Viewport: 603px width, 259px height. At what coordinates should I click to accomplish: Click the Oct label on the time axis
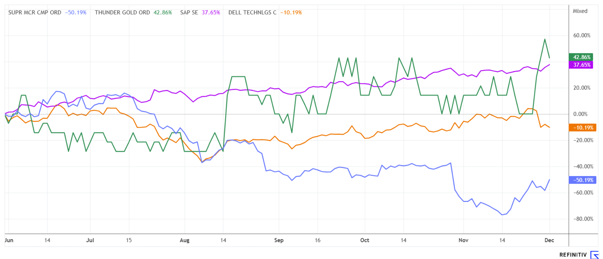tap(365, 240)
